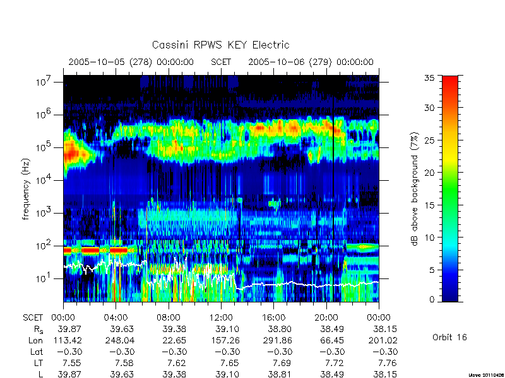The width and height of the screenshot is (505, 378).
Task: Click the Lon value 201.02
Action: click(x=383, y=340)
